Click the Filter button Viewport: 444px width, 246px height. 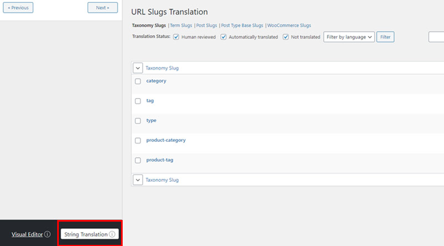pyautogui.click(x=385, y=37)
